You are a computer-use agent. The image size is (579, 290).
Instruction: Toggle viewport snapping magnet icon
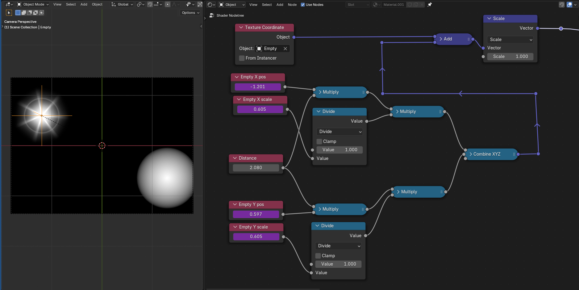click(x=150, y=4)
